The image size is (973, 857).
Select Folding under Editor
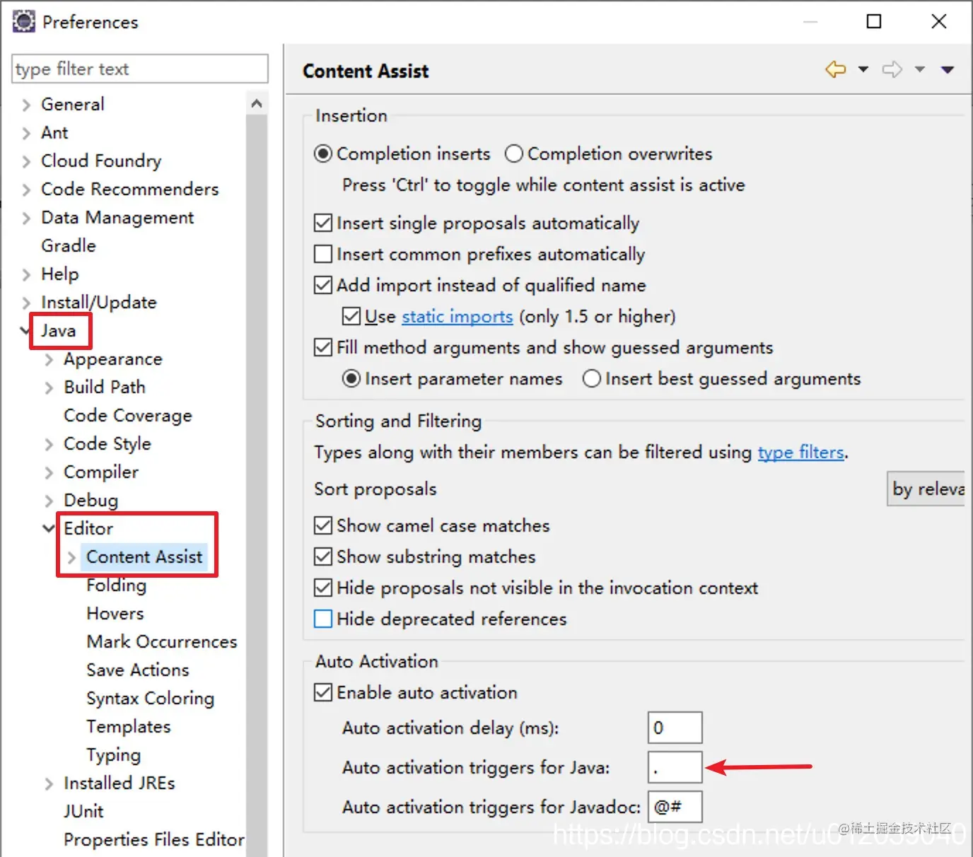pyautogui.click(x=117, y=585)
